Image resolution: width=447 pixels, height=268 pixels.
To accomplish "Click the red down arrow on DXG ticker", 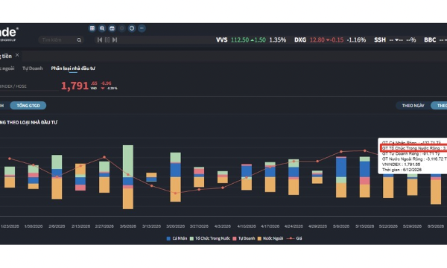I will click(x=328, y=40).
